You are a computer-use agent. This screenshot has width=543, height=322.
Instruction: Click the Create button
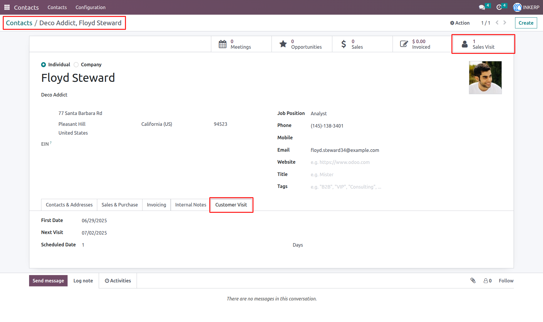point(526,23)
